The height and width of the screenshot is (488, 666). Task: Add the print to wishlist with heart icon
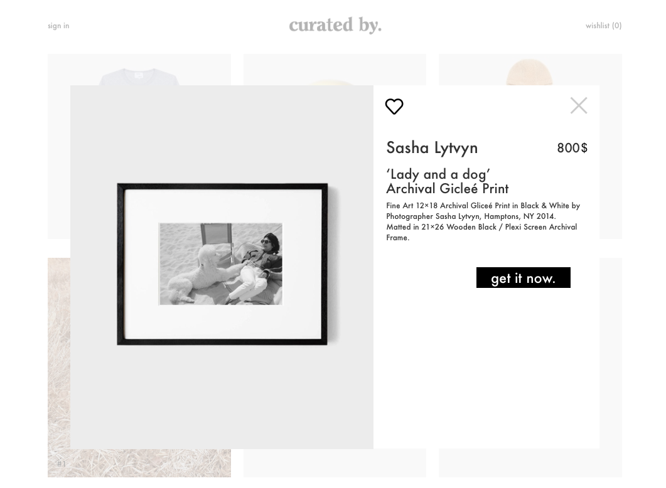(394, 107)
